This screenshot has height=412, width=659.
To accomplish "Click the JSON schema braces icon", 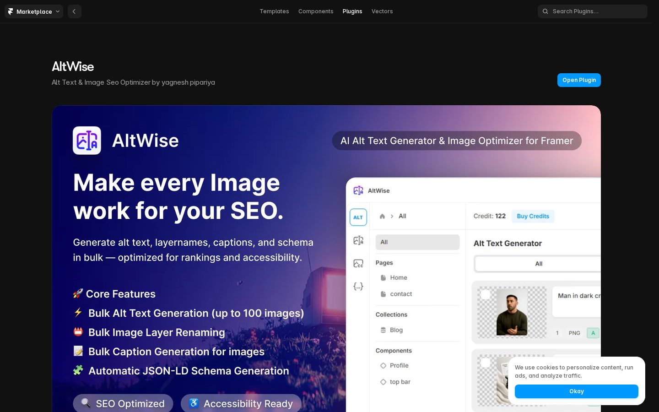I will (x=358, y=287).
